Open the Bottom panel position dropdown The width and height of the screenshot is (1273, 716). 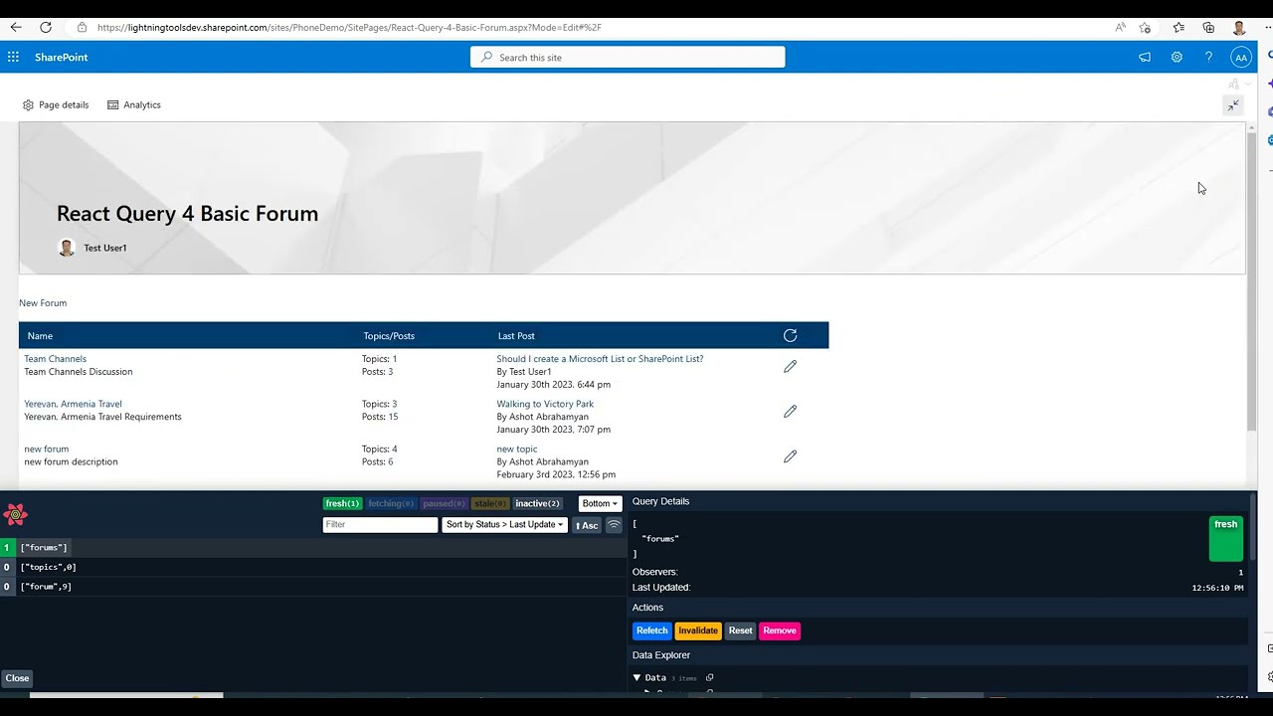click(x=600, y=503)
